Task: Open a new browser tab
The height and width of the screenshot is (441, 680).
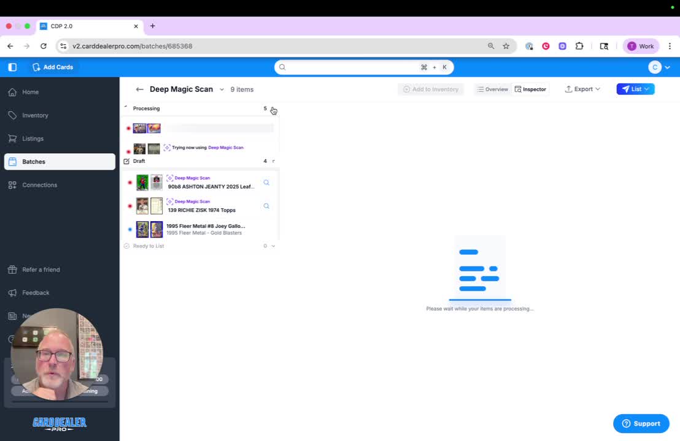Action: coord(153,26)
